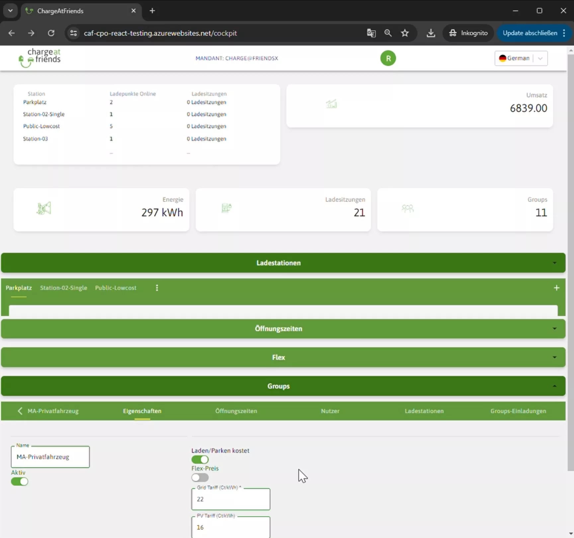
Task: Click the green R user avatar
Action: pos(388,58)
